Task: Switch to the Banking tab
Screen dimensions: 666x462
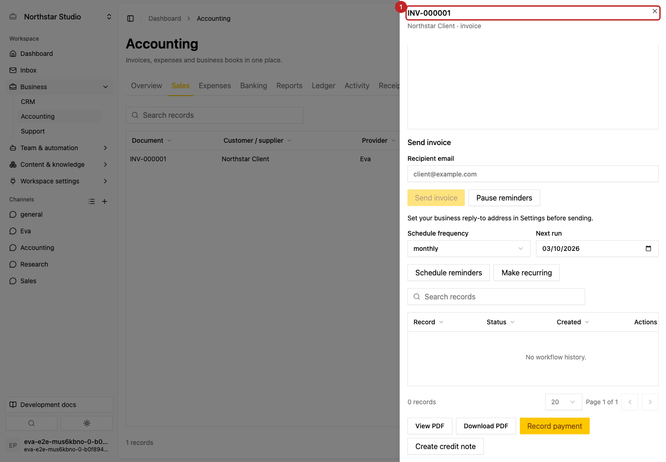Action: pos(253,86)
